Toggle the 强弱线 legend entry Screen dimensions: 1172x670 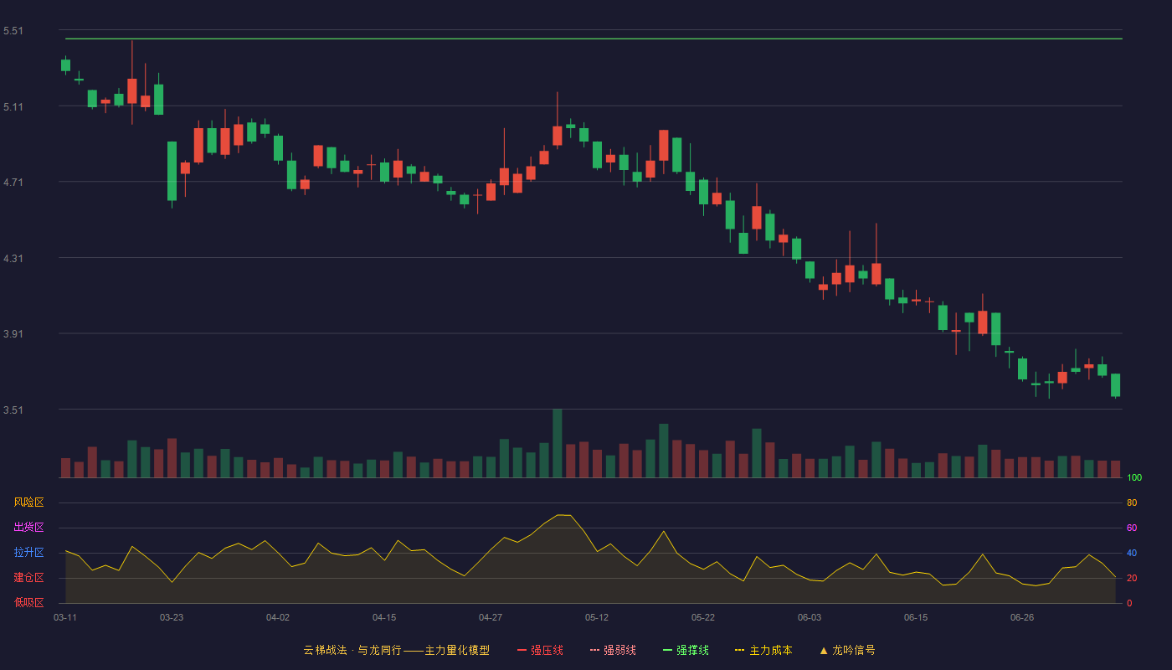tap(613, 650)
